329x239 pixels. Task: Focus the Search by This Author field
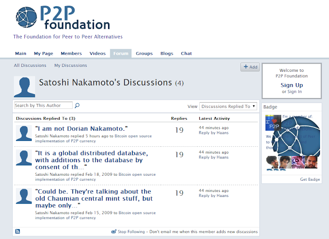43,105
